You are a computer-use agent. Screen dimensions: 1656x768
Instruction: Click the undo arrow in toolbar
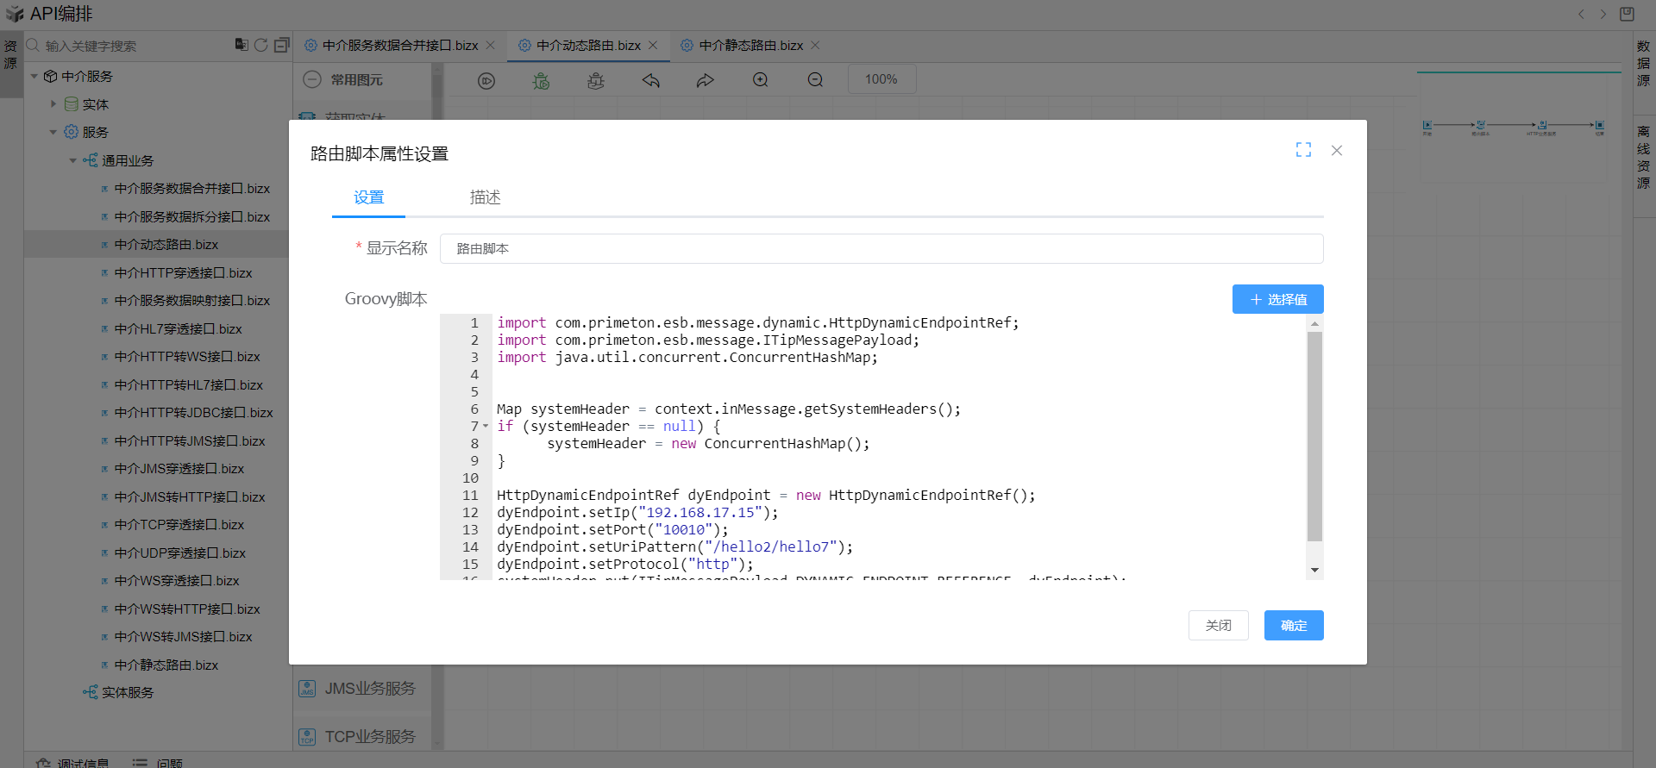pos(651,80)
